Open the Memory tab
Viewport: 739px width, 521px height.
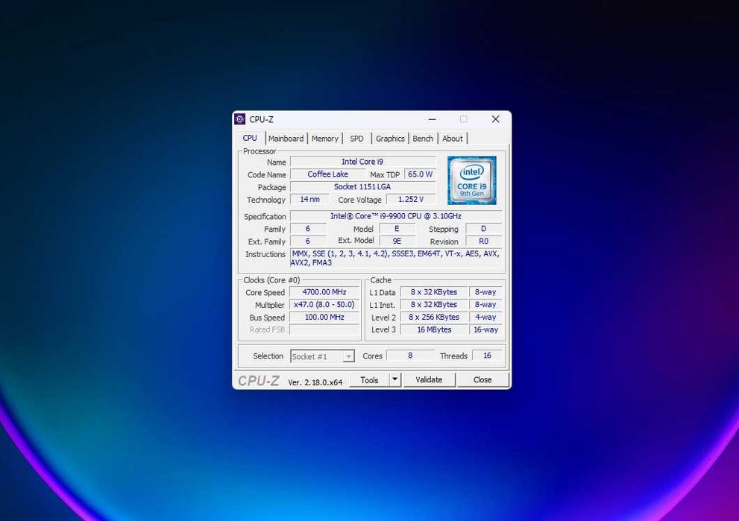(x=324, y=139)
